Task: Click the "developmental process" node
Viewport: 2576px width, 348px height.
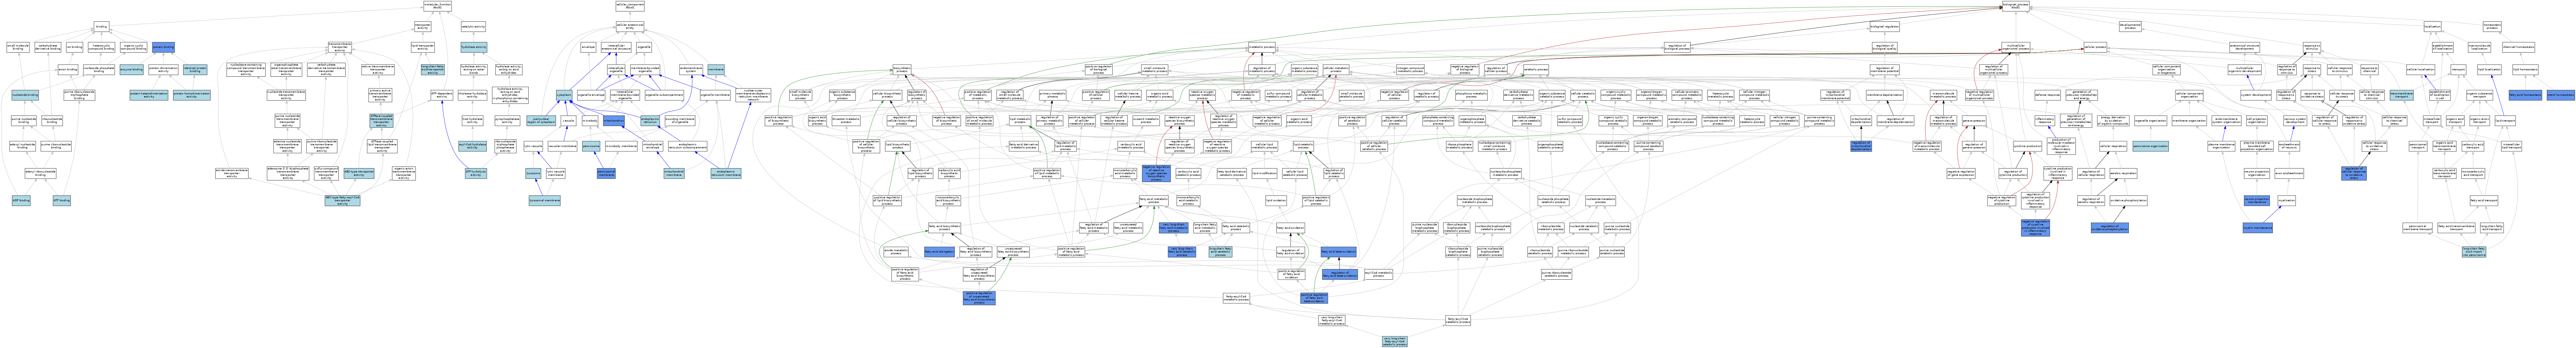Action: click(2130, 27)
